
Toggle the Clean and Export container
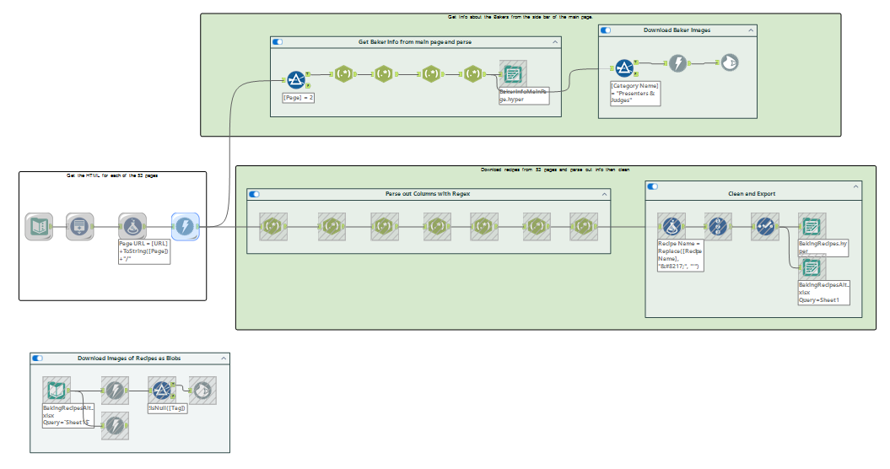pyautogui.click(x=653, y=186)
